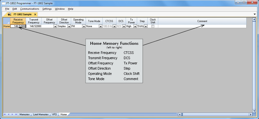Switch to the VFO sheet tab
Viewport: 259px width, 119px height.
pos(54,114)
